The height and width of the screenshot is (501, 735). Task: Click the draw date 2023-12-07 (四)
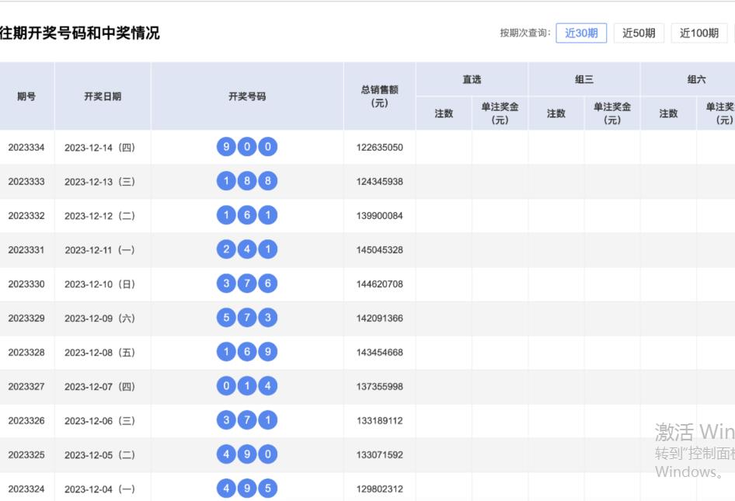click(x=100, y=387)
